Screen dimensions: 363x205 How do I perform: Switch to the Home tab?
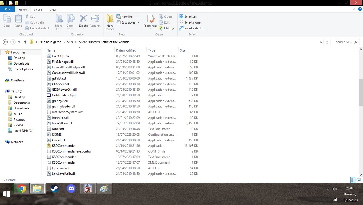pos(23,10)
